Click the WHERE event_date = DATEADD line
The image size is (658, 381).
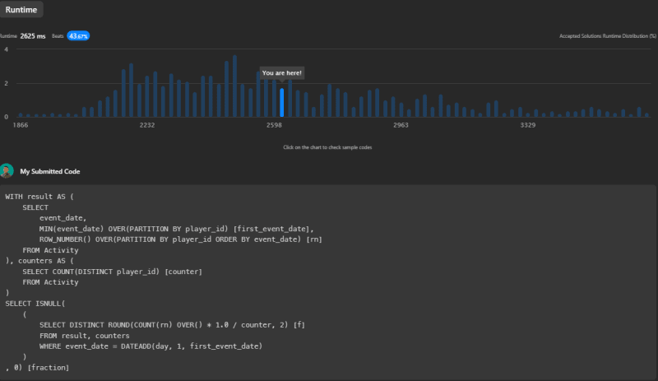tap(151, 346)
